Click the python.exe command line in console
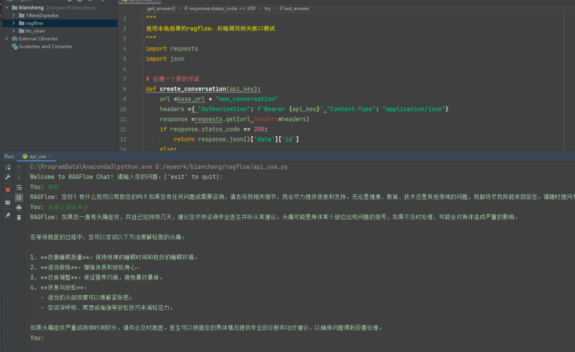 (159, 167)
